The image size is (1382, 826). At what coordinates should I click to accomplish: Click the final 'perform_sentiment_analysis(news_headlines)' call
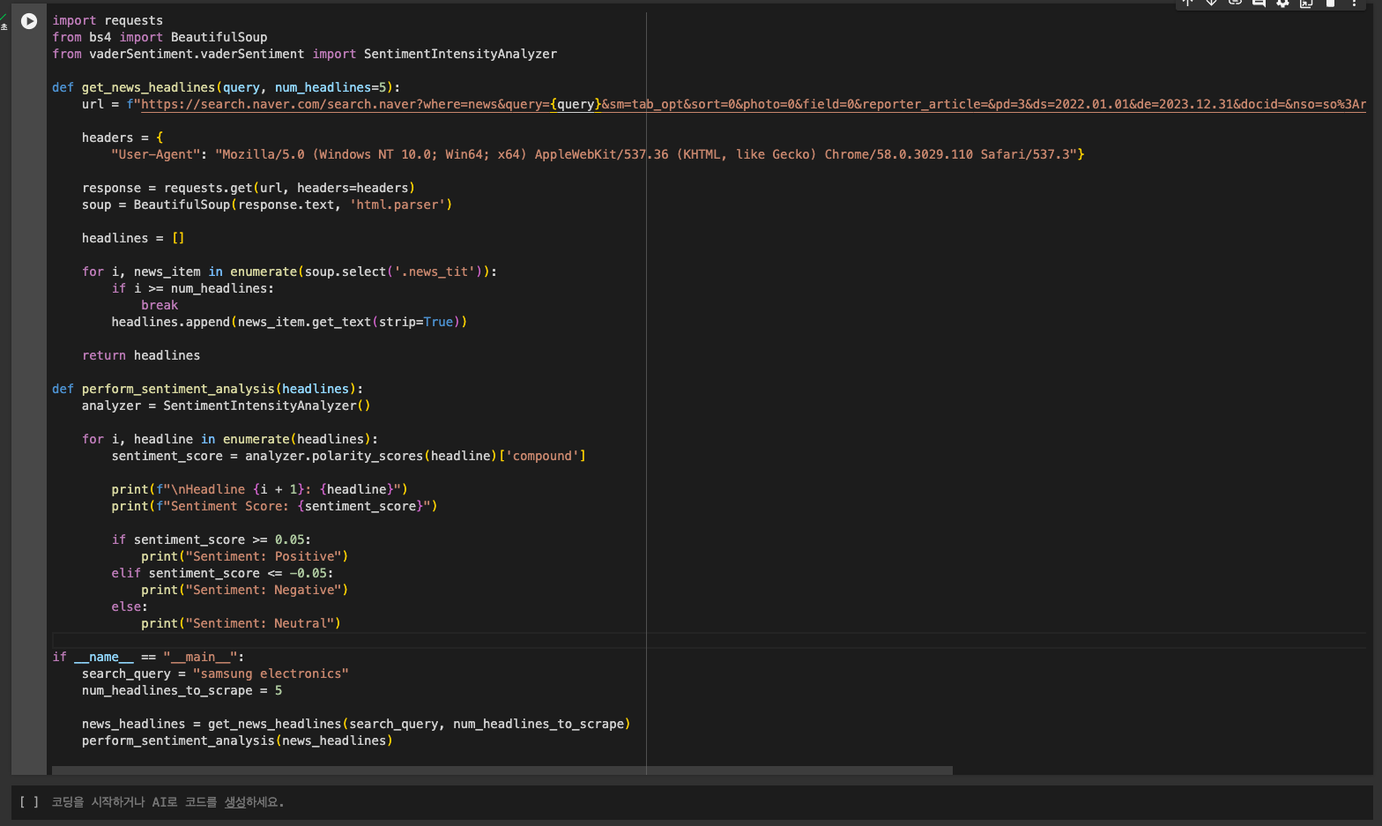[237, 740]
